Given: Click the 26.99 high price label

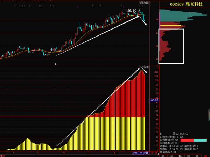Looking at the screenshot, I should tap(132, 11).
